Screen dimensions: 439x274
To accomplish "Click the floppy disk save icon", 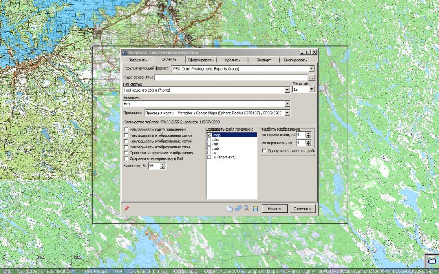I will coord(255,209).
